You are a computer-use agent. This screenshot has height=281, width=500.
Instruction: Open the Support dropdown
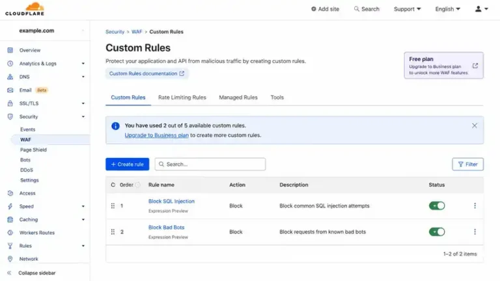click(x=407, y=9)
